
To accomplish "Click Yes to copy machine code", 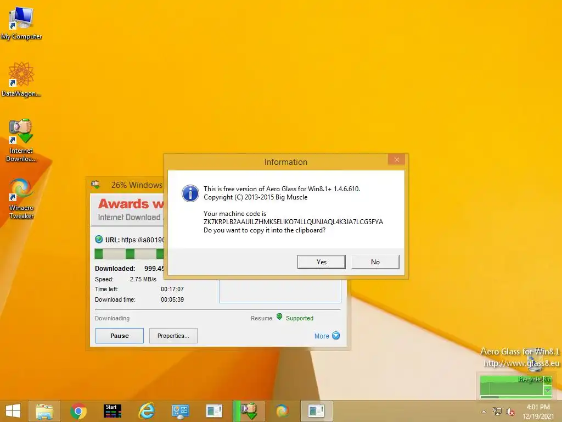I will pyautogui.click(x=321, y=262).
